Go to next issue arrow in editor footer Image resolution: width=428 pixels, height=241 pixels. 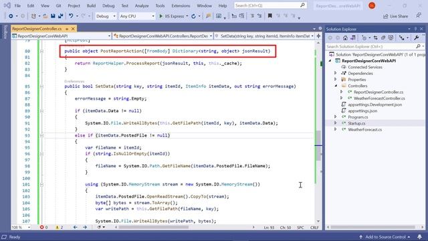(x=85, y=228)
